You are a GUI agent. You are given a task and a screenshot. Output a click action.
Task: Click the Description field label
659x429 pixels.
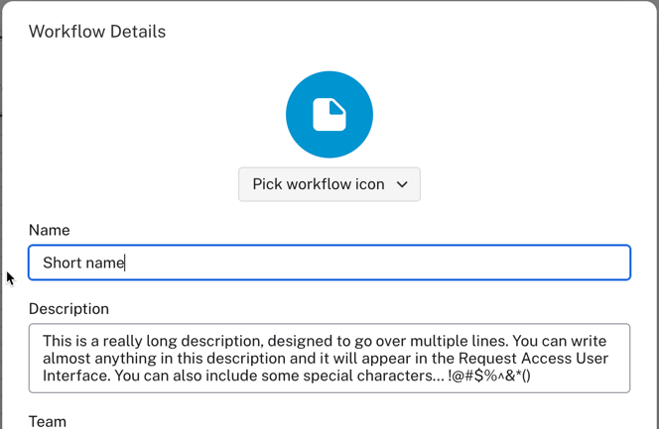click(x=68, y=309)
